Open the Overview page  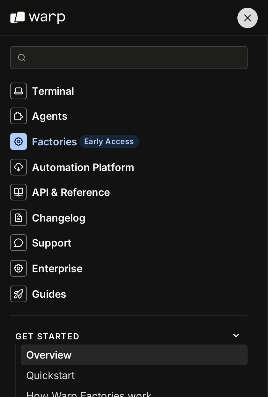134,355
